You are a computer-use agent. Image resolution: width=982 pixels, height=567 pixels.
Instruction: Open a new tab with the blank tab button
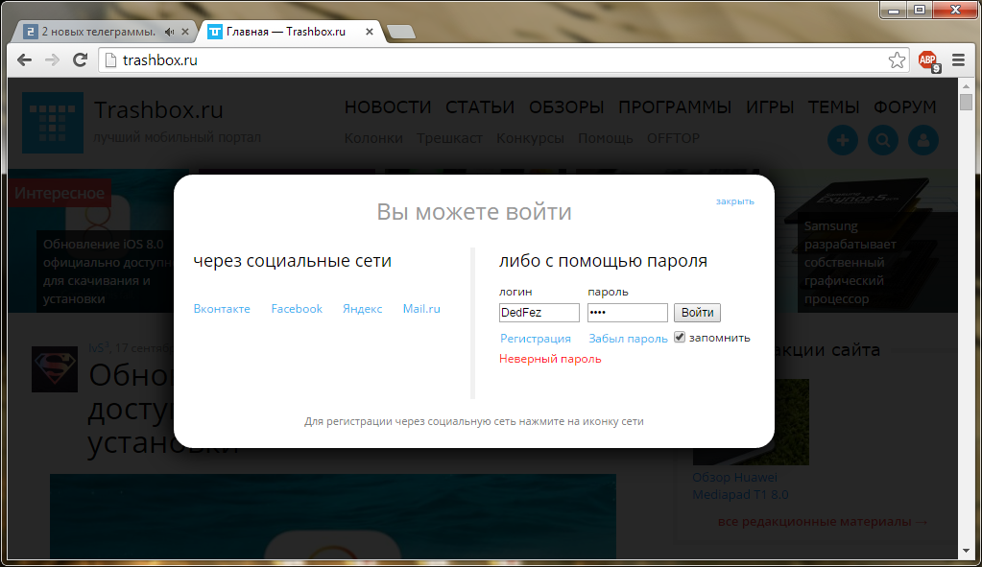401,32
